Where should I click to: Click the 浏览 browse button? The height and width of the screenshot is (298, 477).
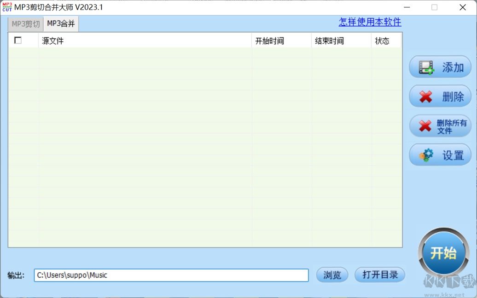[332, 275]
